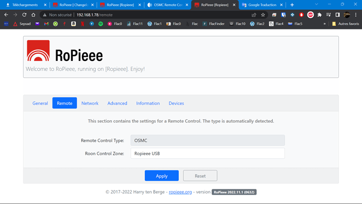Screen dimensions: 362x204
Task: Open the Flac1 WordPress bookmark
Action: pyautogui.click(x=154, y=24)
